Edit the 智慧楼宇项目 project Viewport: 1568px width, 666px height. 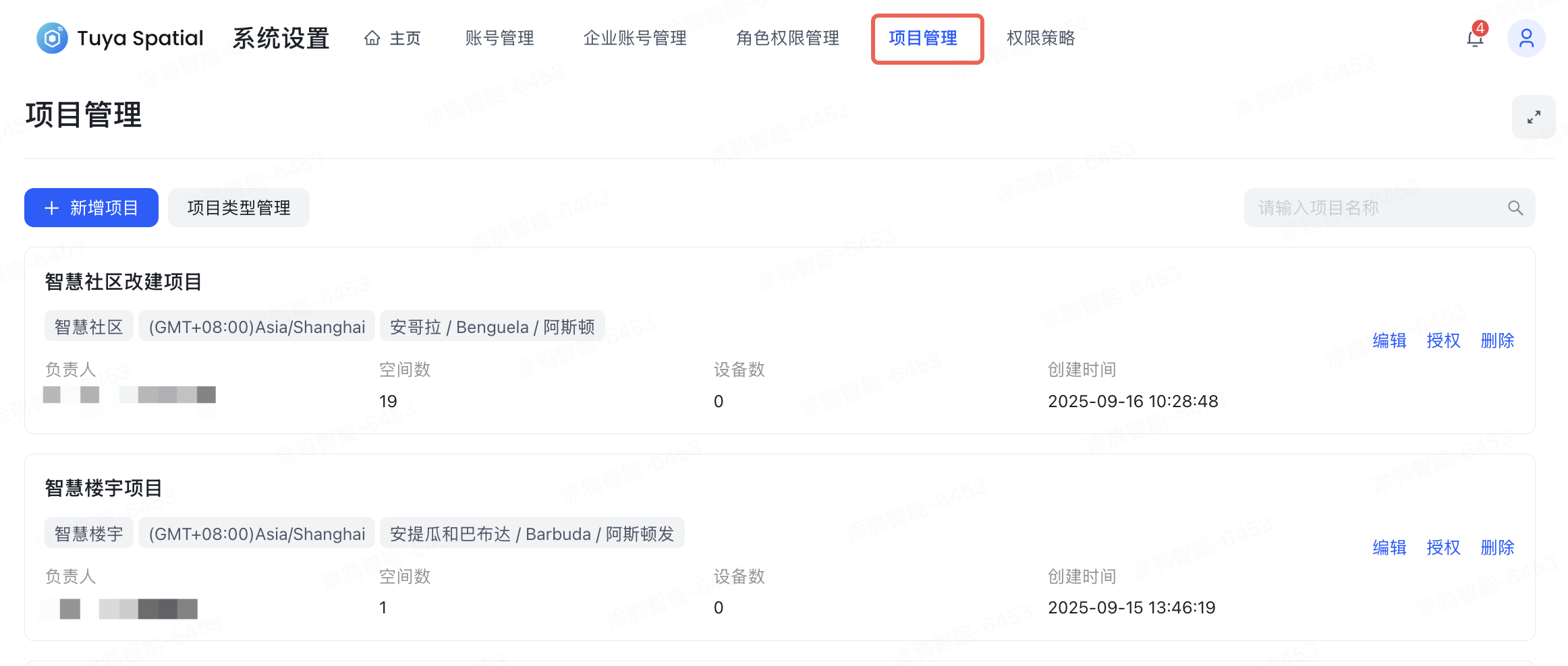coord(1389,548)
